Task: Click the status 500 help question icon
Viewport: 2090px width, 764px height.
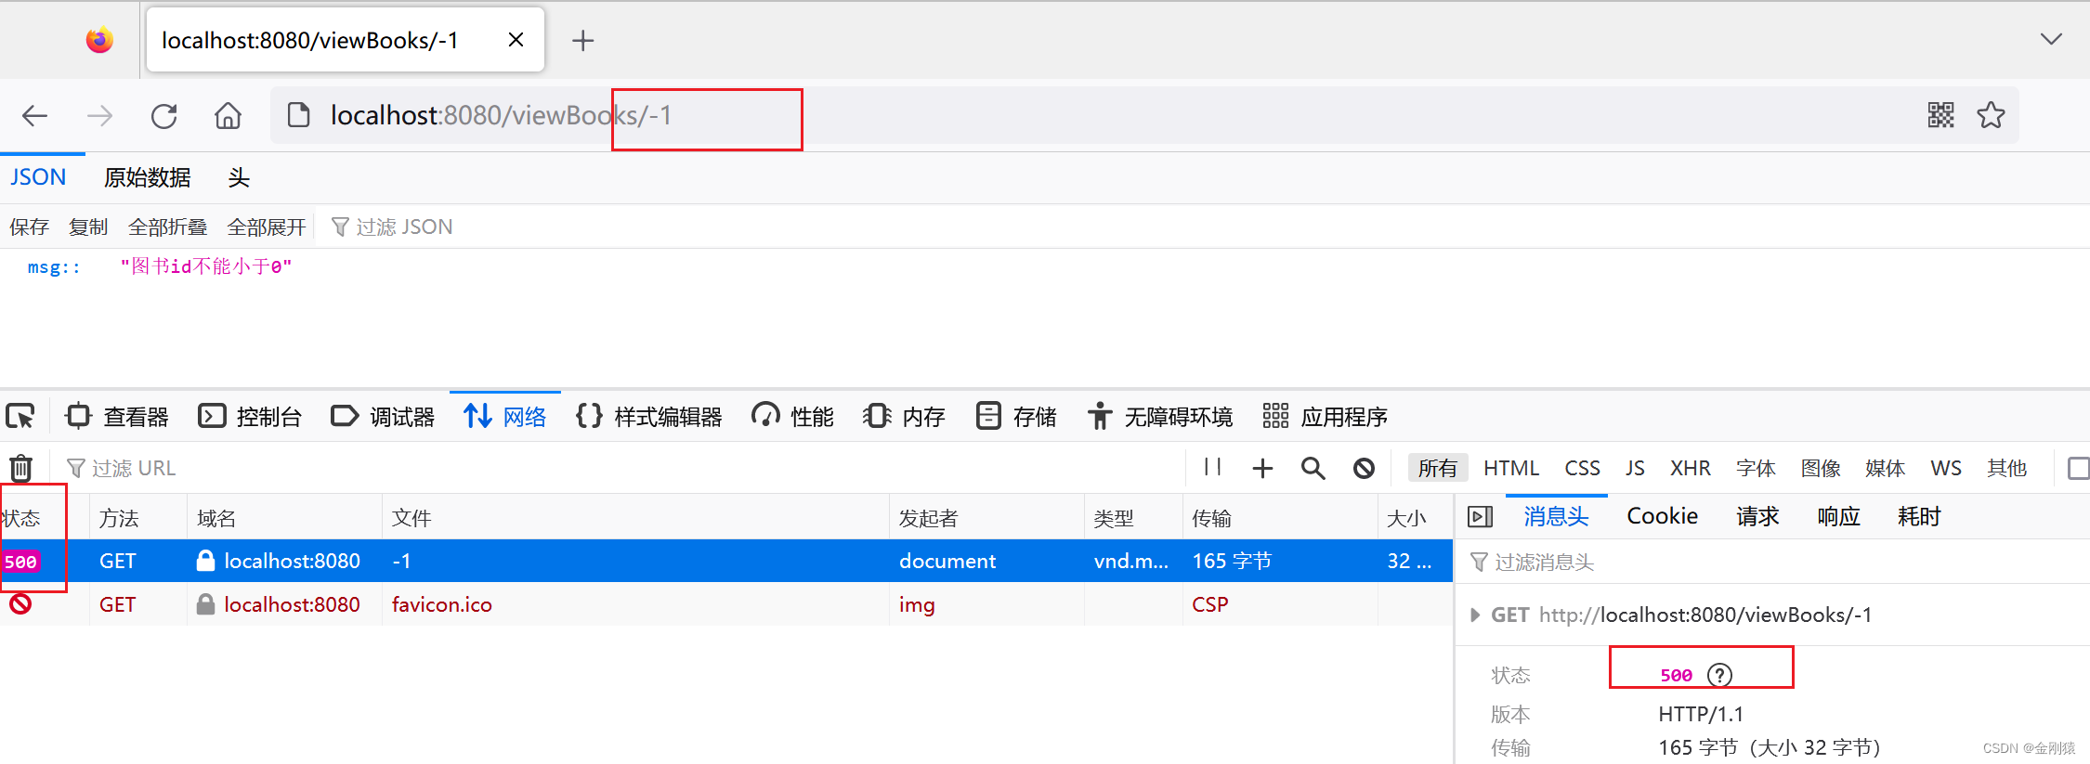Action: click(1720, 675)
